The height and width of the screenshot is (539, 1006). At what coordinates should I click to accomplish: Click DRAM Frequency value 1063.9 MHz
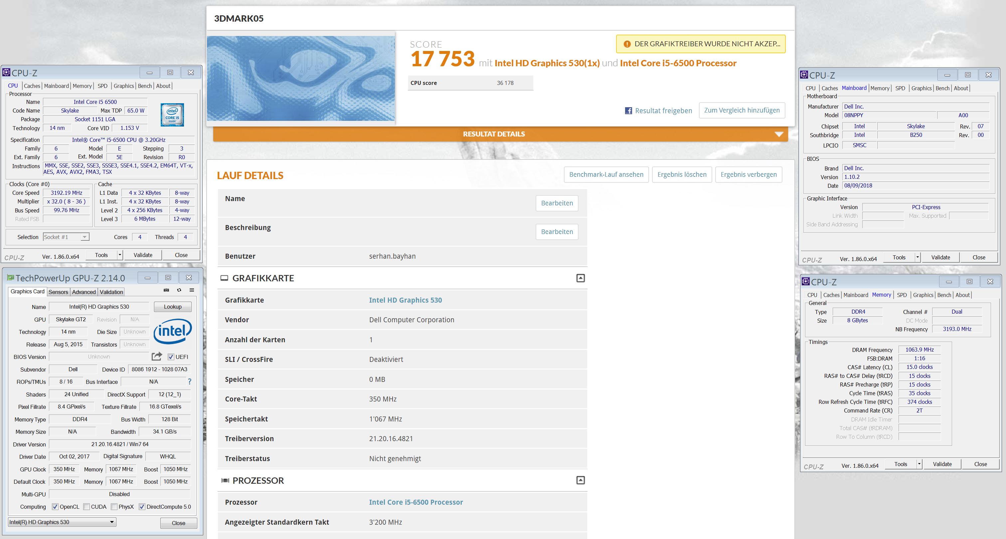[920, 350]
